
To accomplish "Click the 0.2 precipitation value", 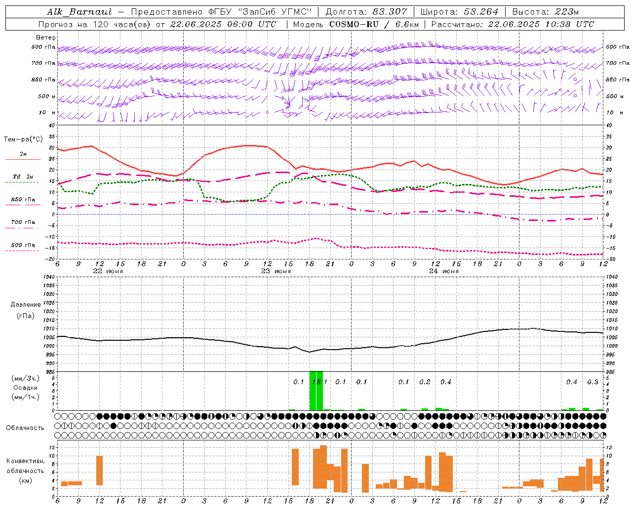I will point(425,382).
